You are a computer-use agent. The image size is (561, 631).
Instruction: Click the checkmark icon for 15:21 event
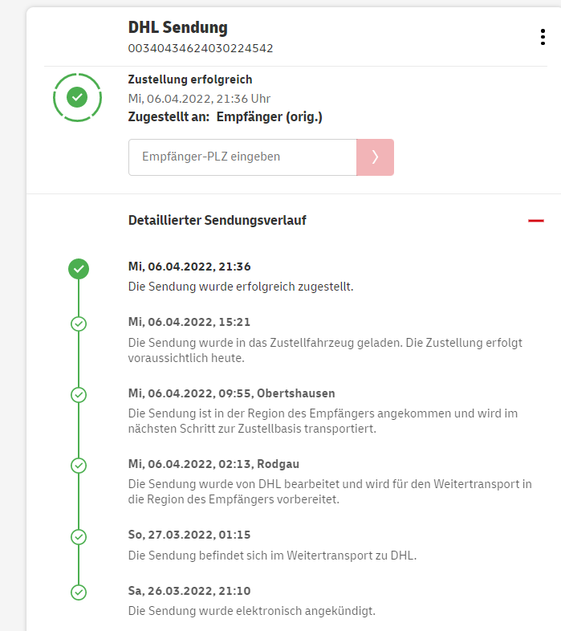coord(79,324)
